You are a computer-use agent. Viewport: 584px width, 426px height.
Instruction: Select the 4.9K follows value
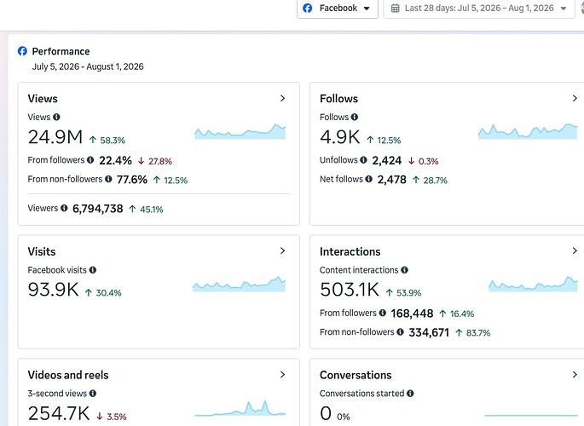tap(340, 137)
